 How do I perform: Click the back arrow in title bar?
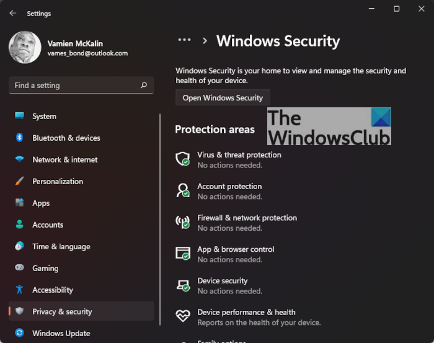click(13, 13)
